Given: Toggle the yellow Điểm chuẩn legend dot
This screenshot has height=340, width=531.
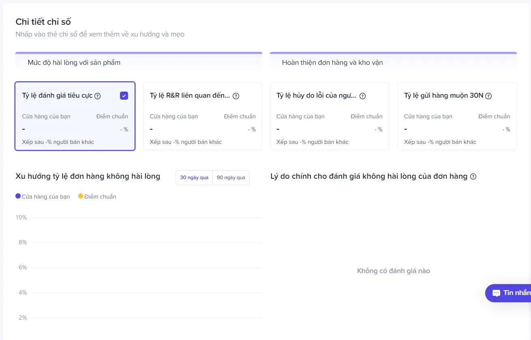Looking at the screenshot, I should tap(81, 196).
